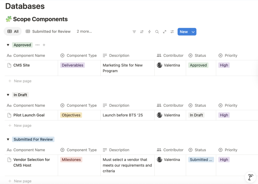Switch to the All view tab
The height and width of the screenshot is (184, 258).
13,31
